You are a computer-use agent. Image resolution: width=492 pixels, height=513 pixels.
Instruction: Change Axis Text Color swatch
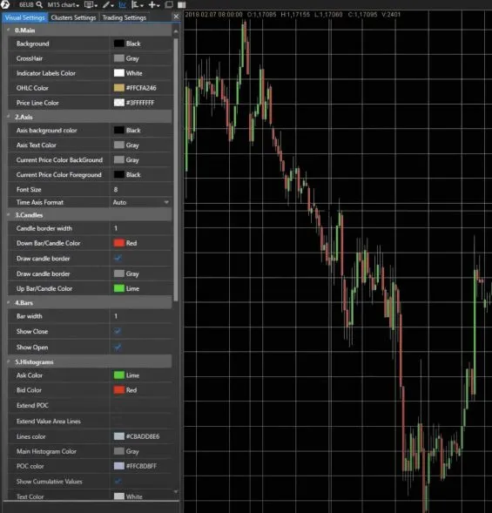tap(118, 145)
